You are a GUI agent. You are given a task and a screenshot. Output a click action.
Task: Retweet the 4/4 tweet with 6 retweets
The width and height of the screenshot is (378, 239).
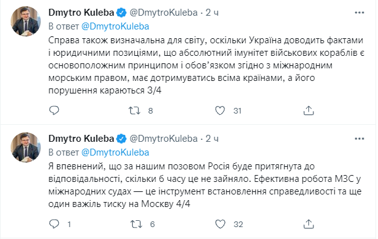click(136, 225)
